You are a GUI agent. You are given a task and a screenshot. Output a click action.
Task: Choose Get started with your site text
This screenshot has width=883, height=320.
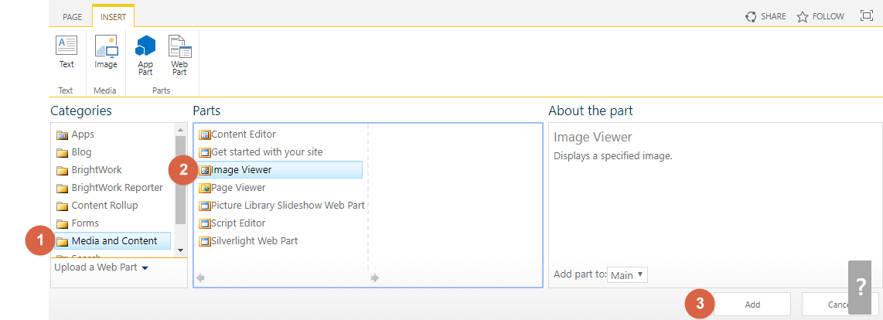coord(267,152)
